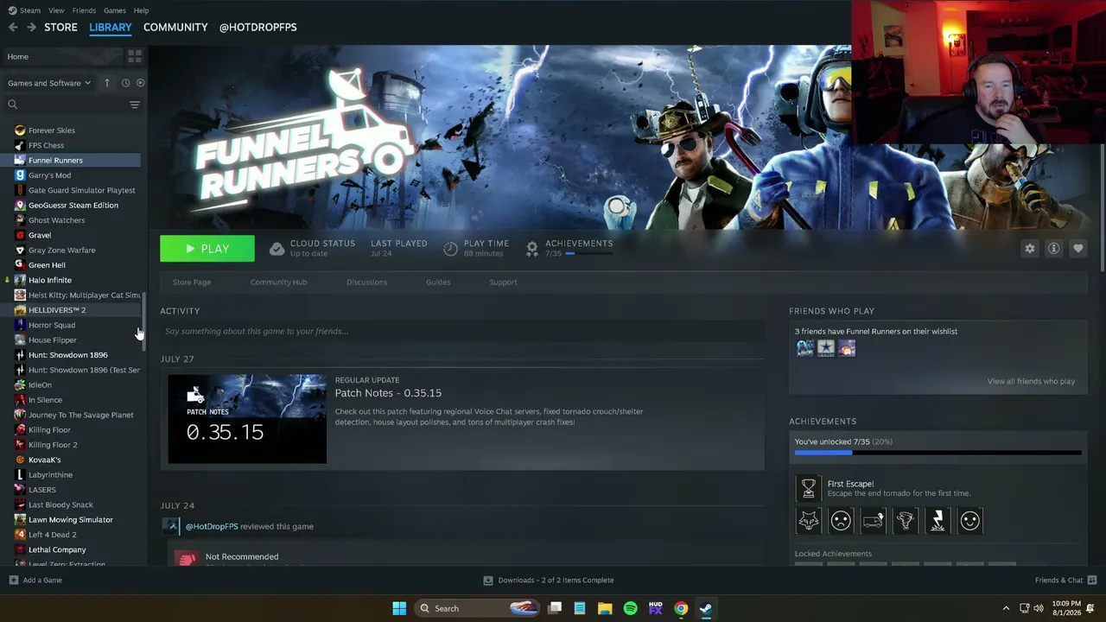1106x622 pixels.
Task: Switch to the COMMUNITY tab
Action: [x=175, y=28]
